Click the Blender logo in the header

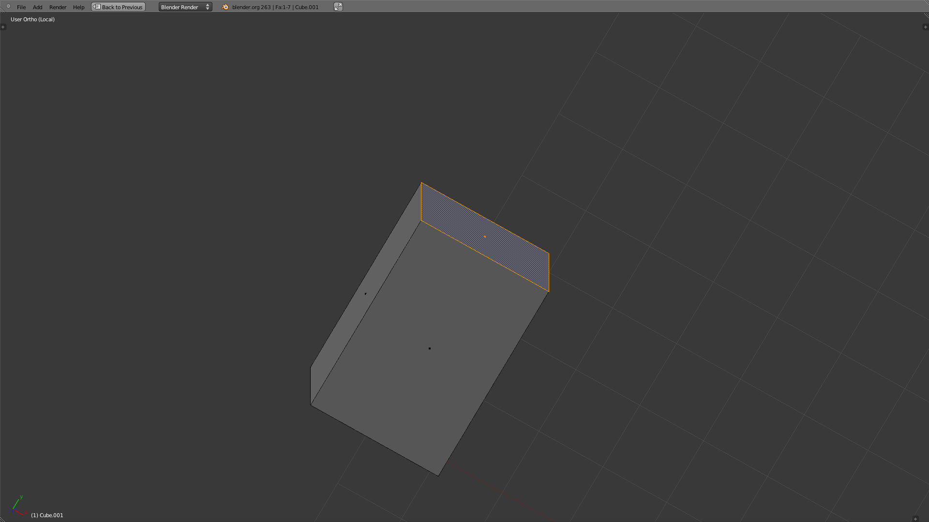pos(225,7)
